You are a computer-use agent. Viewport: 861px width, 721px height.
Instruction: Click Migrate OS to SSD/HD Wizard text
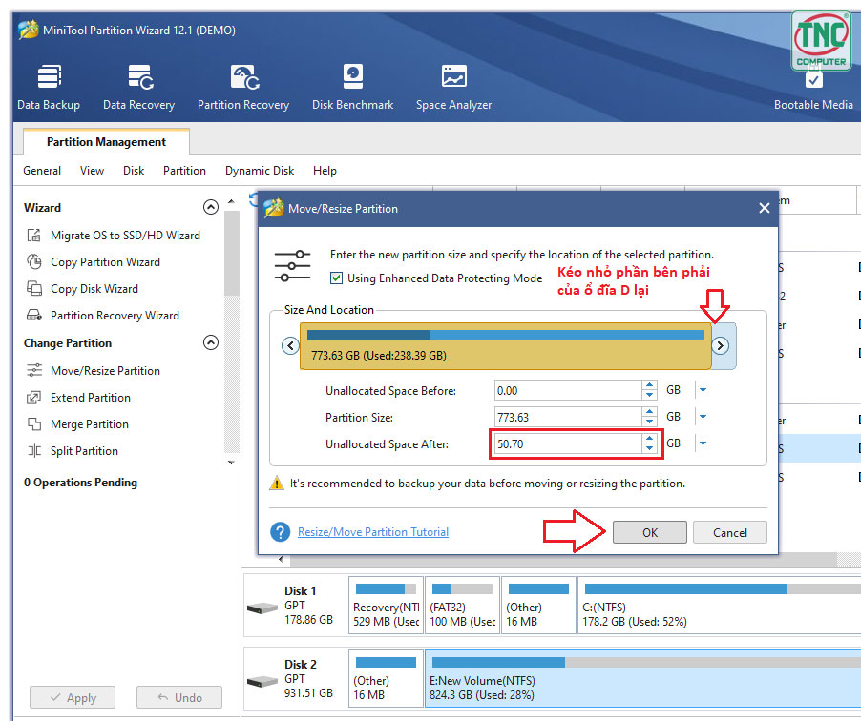pos(125,236)
